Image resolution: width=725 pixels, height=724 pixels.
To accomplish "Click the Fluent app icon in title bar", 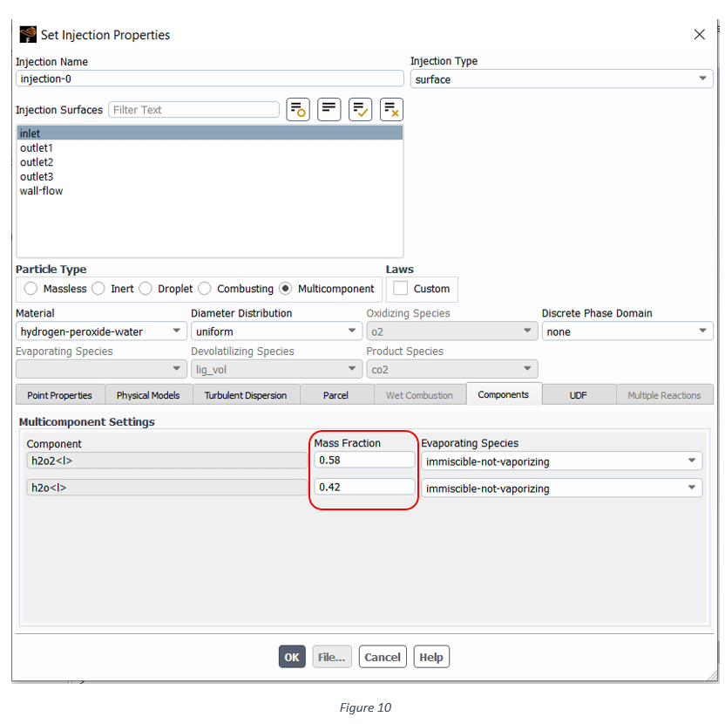I will 28,35.
